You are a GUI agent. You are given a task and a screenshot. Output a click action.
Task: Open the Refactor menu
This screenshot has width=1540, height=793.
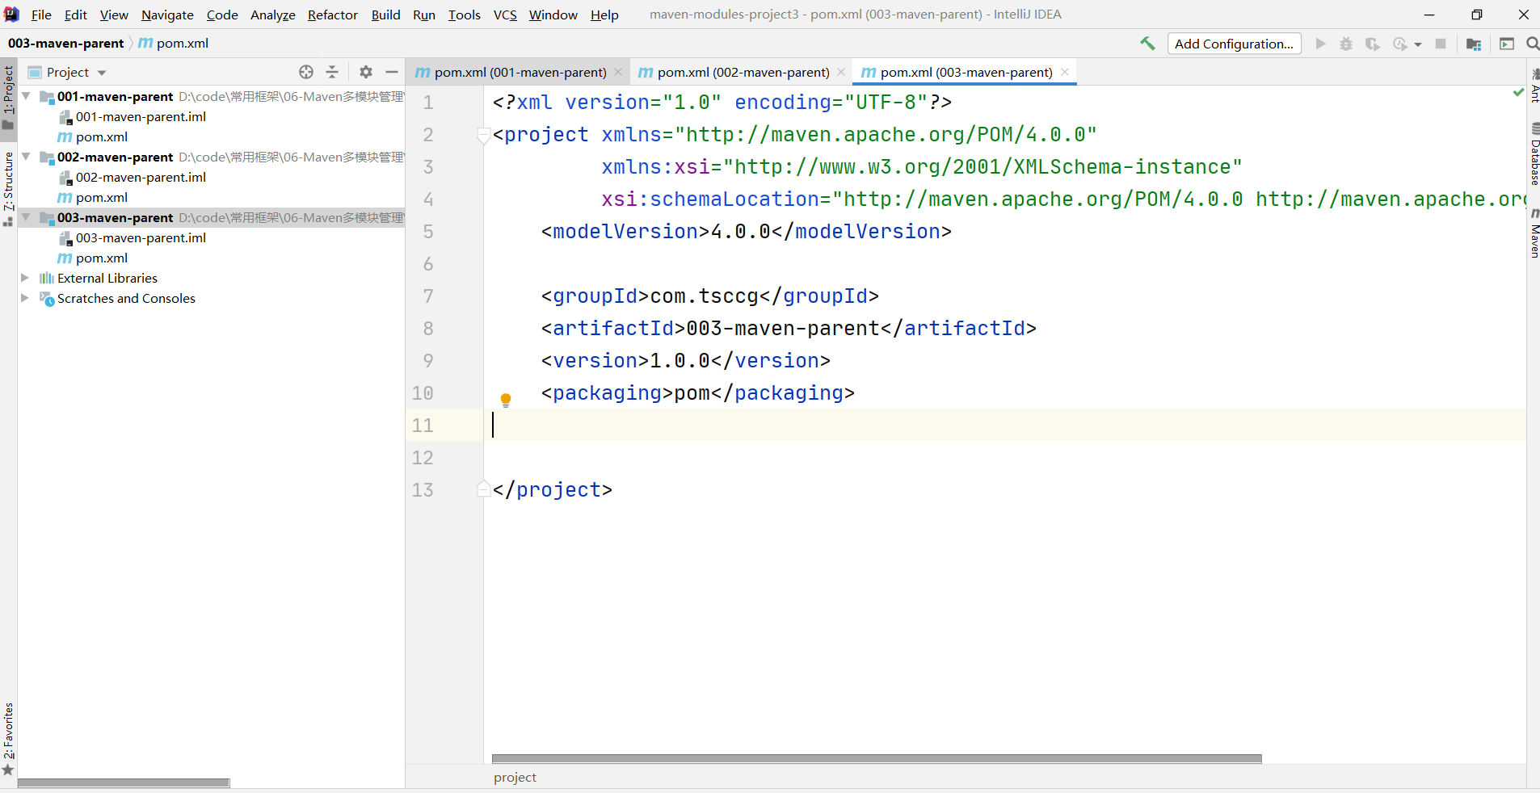tap(333, 15)
